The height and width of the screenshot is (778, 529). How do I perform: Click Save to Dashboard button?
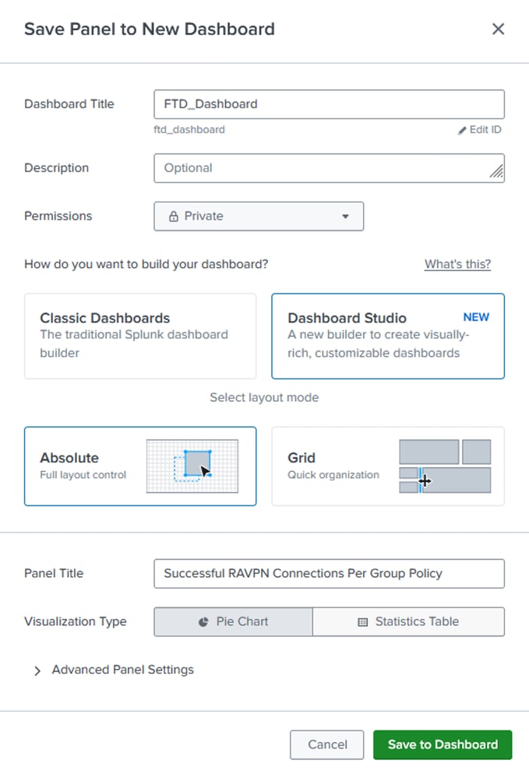pyautogui.click(x=443, y=745)
